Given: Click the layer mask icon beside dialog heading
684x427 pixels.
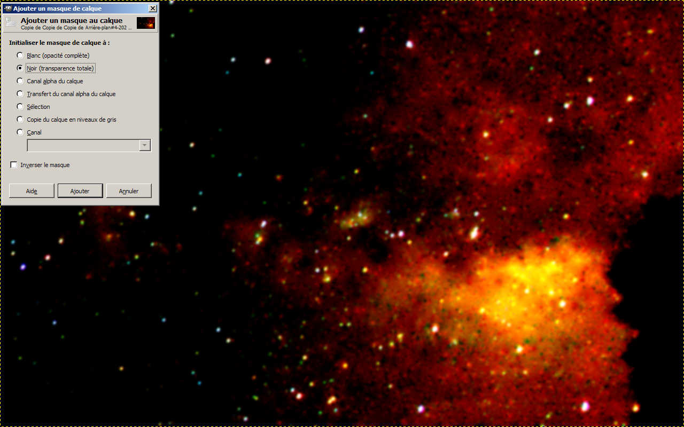Looking at the screenshot, I should (11, 22).
